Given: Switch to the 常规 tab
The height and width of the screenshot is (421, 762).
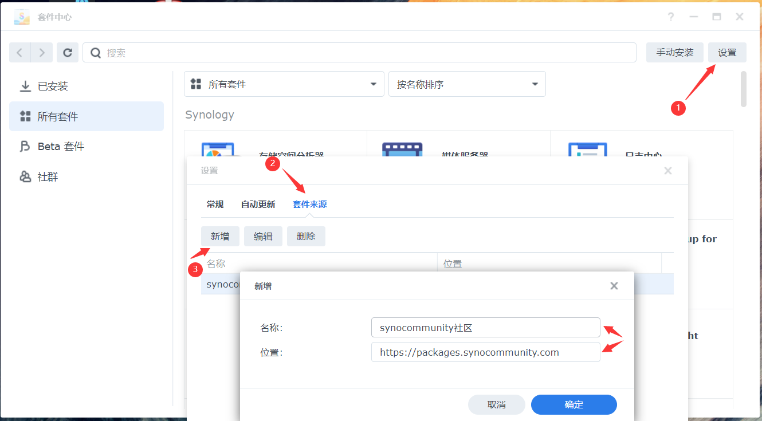Looking at the screenshot, I should pos(215,204).
